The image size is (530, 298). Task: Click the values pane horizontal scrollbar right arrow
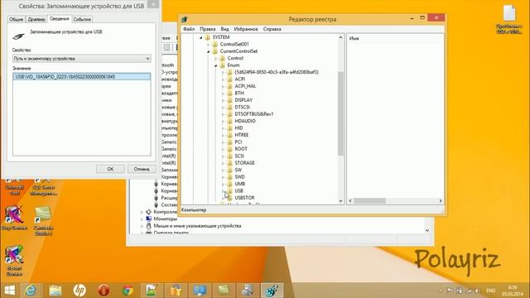[x=441, y=200]
